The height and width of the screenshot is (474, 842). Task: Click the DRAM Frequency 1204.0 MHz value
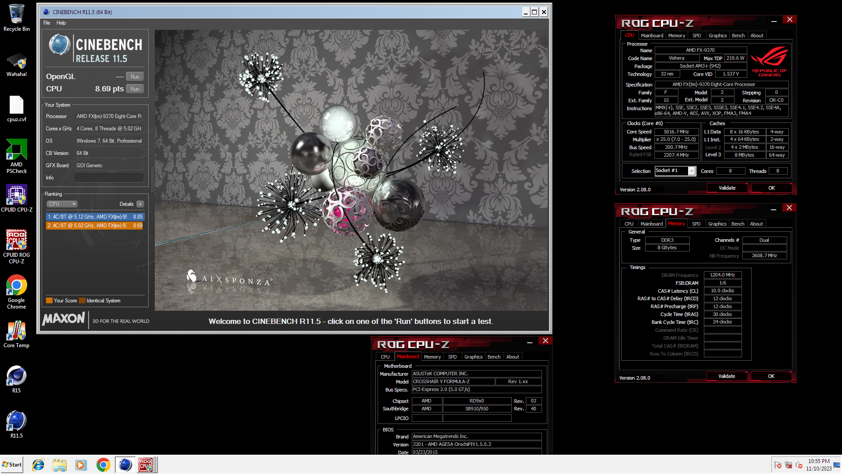point(722,275)
